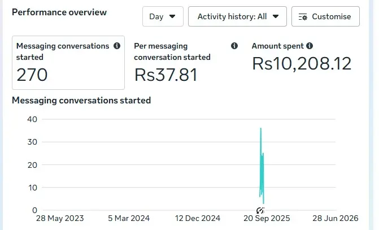379x230 pixels.
Task: Open info icon for Messaging conversations started
Action: pos(117,46)
